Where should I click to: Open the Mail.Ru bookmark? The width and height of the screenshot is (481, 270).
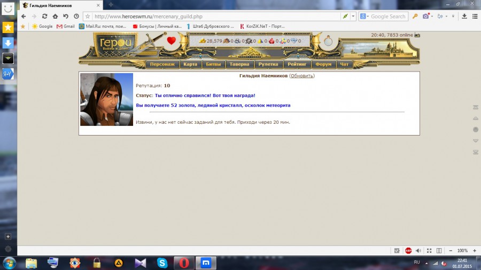click(103, 26)
